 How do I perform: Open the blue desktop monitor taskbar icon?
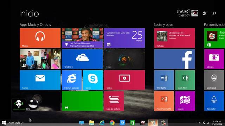coord(82,122)
